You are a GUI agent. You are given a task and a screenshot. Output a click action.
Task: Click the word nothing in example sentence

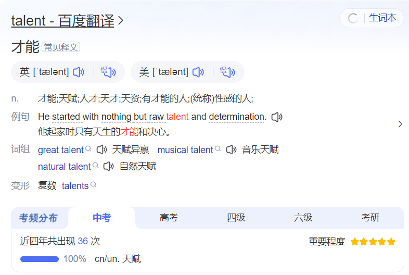click(x=117, y=117)
